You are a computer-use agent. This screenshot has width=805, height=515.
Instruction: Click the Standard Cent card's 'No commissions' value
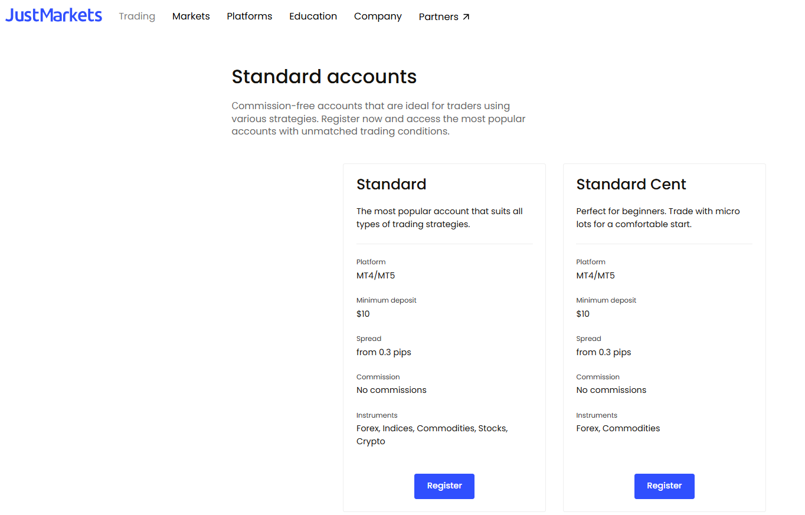click(611, 390)
